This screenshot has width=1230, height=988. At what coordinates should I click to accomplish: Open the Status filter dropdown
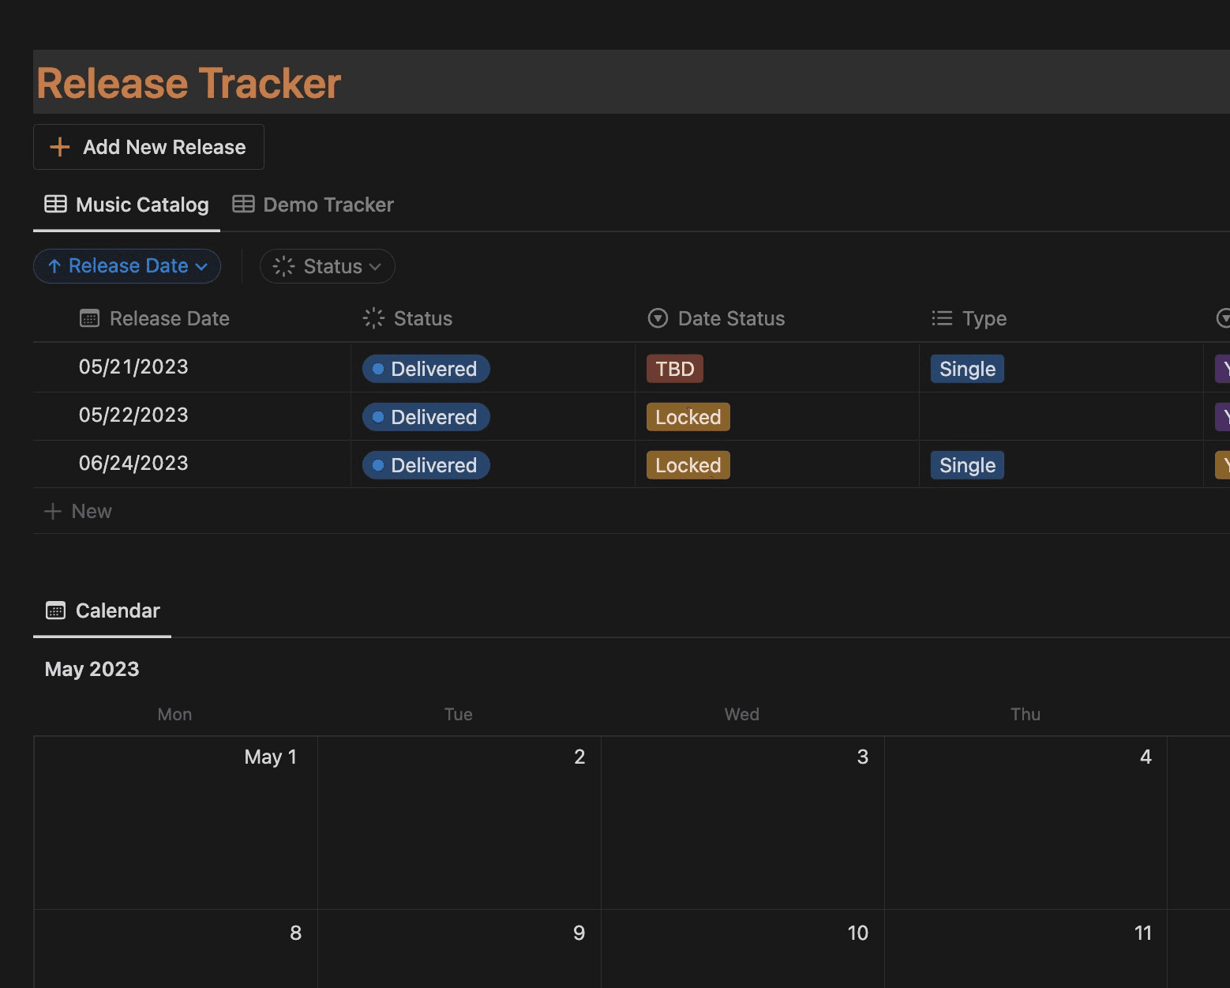(328, 266)
